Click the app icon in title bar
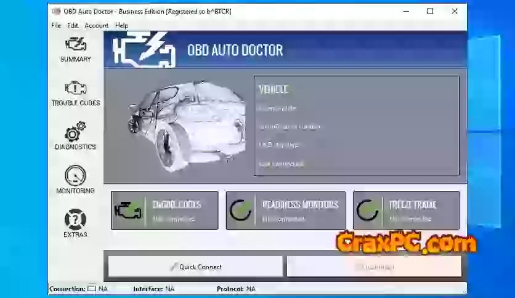The width and height of the screenshot is (515, 298). coord(56,11)
